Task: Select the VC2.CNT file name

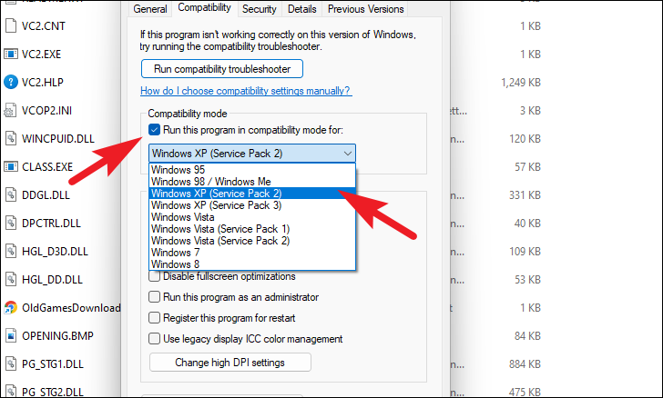Action: click(x=44, y=26)
